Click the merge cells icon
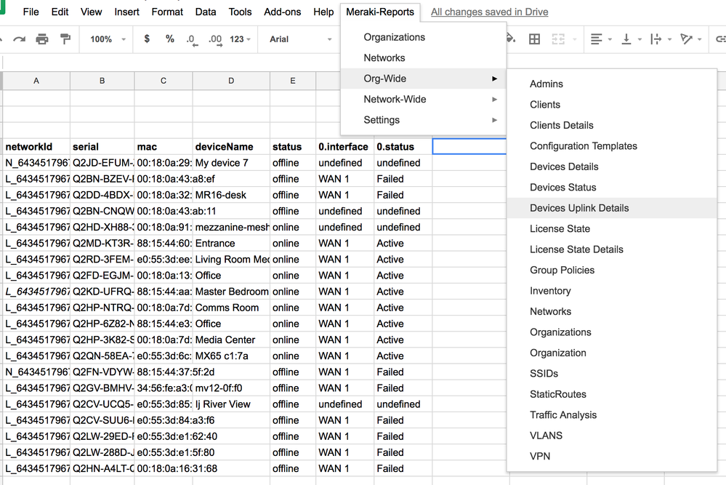The height and width of the screenshot is (485, 726). tap(558, 39)
